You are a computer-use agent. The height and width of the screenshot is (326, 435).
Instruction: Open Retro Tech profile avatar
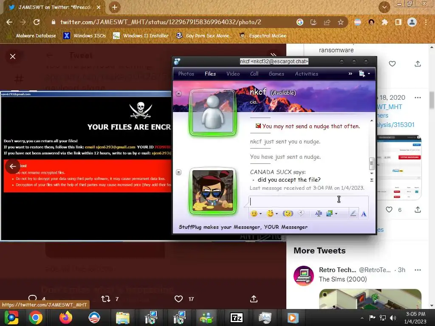pyautogui.click(x=304, y=276)
